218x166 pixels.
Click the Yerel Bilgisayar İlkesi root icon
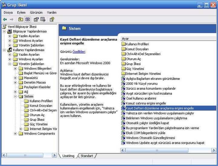tap(4, 27)
